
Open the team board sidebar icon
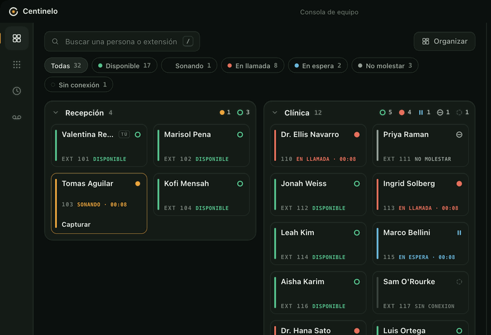pos(17,38)
